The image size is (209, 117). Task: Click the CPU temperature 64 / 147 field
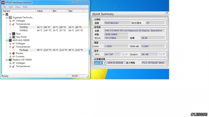(x=112, y=54)
